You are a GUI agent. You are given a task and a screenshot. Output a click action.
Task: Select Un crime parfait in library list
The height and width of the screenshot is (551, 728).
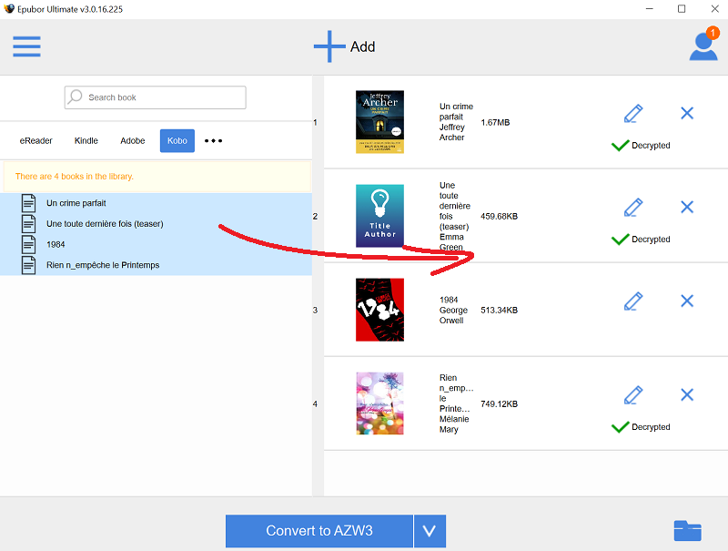click(x=156, y=203)
